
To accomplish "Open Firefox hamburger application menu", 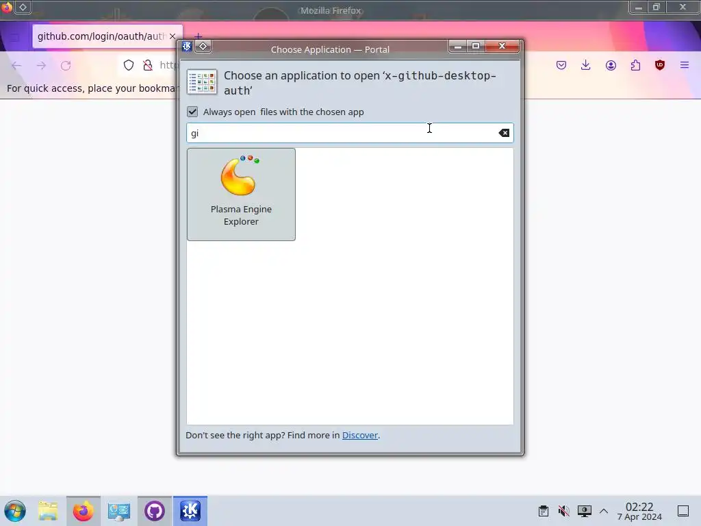I will click(x=685, y=65).
